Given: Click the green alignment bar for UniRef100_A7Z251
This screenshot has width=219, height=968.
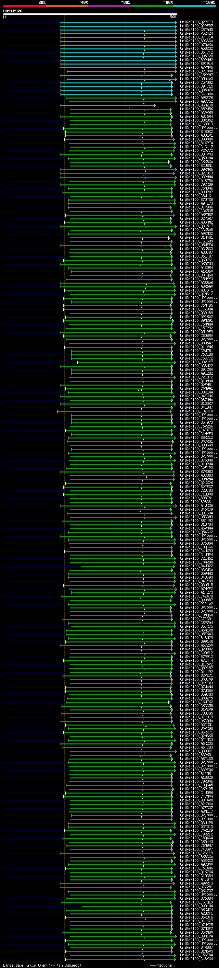Looking at the screenshot, I should click(117, 888).
